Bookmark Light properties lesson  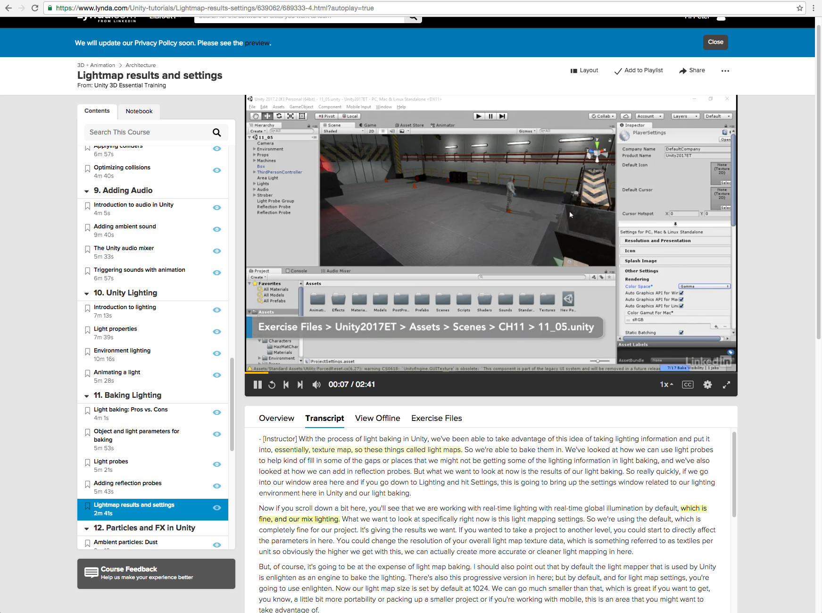(87, 330)
